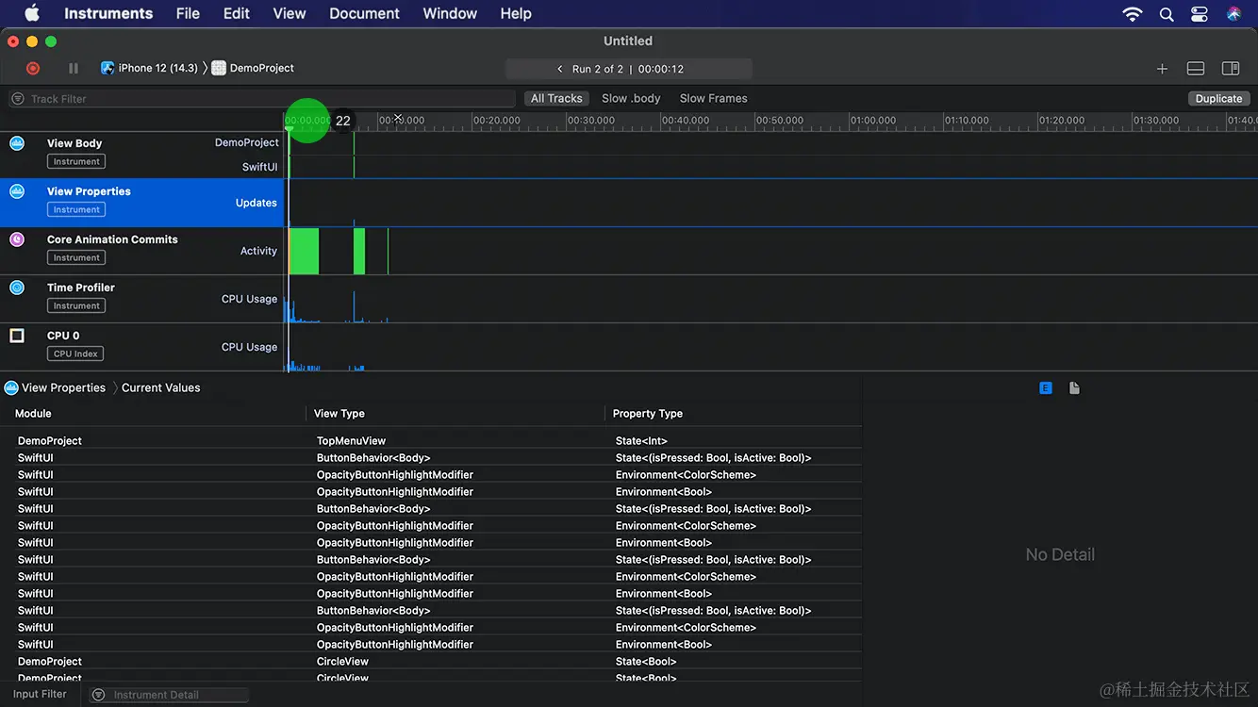Open Control Center in the menu bar

(x=1200, y=14)
